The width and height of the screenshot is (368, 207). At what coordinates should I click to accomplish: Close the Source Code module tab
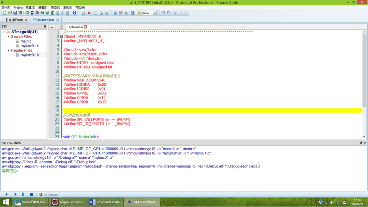(x=57, y=20)
